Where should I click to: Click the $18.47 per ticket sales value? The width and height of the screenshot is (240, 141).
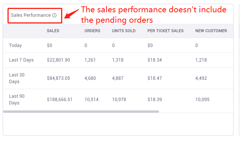pyautogui.click(x=154, y=78)
